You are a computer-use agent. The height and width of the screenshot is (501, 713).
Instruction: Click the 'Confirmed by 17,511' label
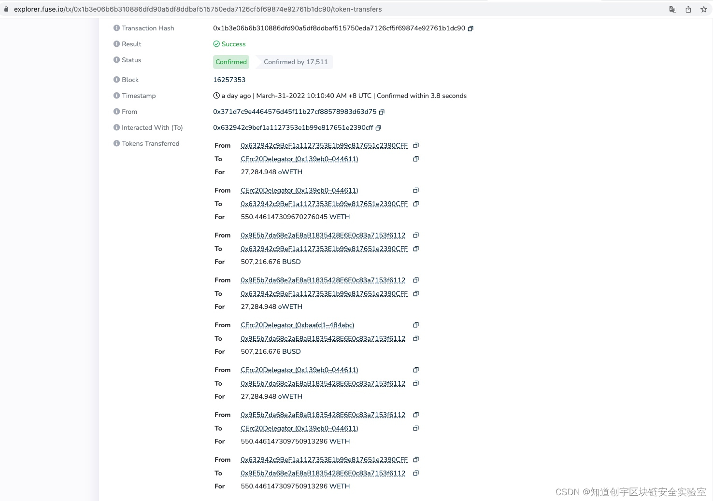[296, 62]
